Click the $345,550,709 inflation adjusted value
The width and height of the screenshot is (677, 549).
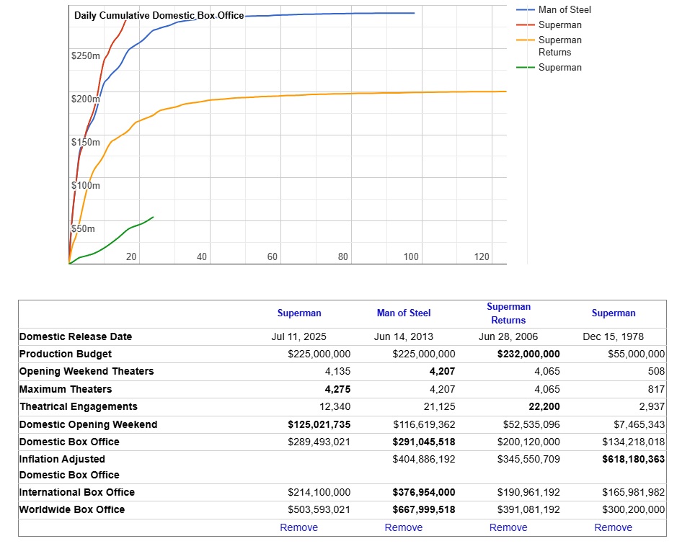[528, 459]
